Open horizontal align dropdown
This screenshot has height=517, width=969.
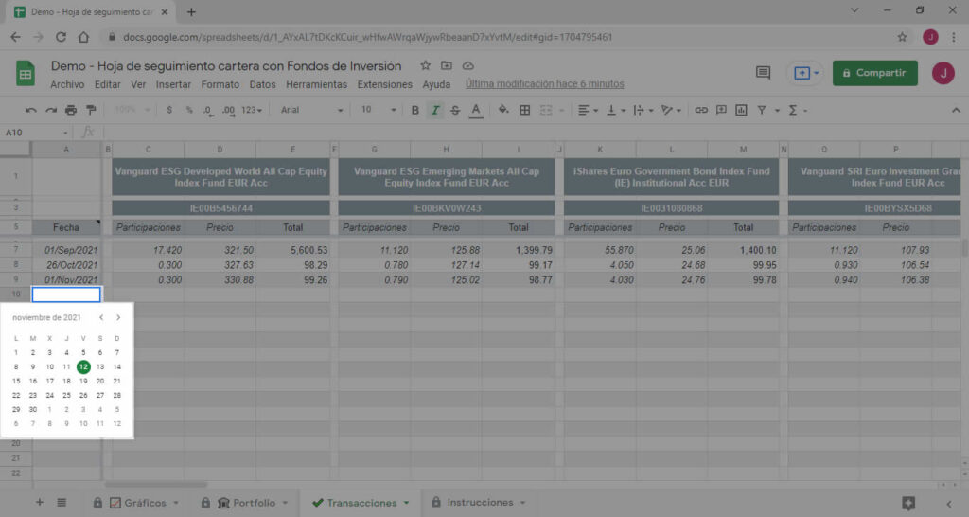588,110
